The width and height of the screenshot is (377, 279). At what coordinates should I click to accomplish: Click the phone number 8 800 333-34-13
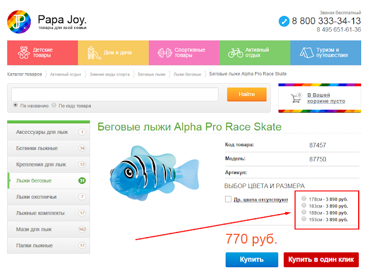coord(326,21)
